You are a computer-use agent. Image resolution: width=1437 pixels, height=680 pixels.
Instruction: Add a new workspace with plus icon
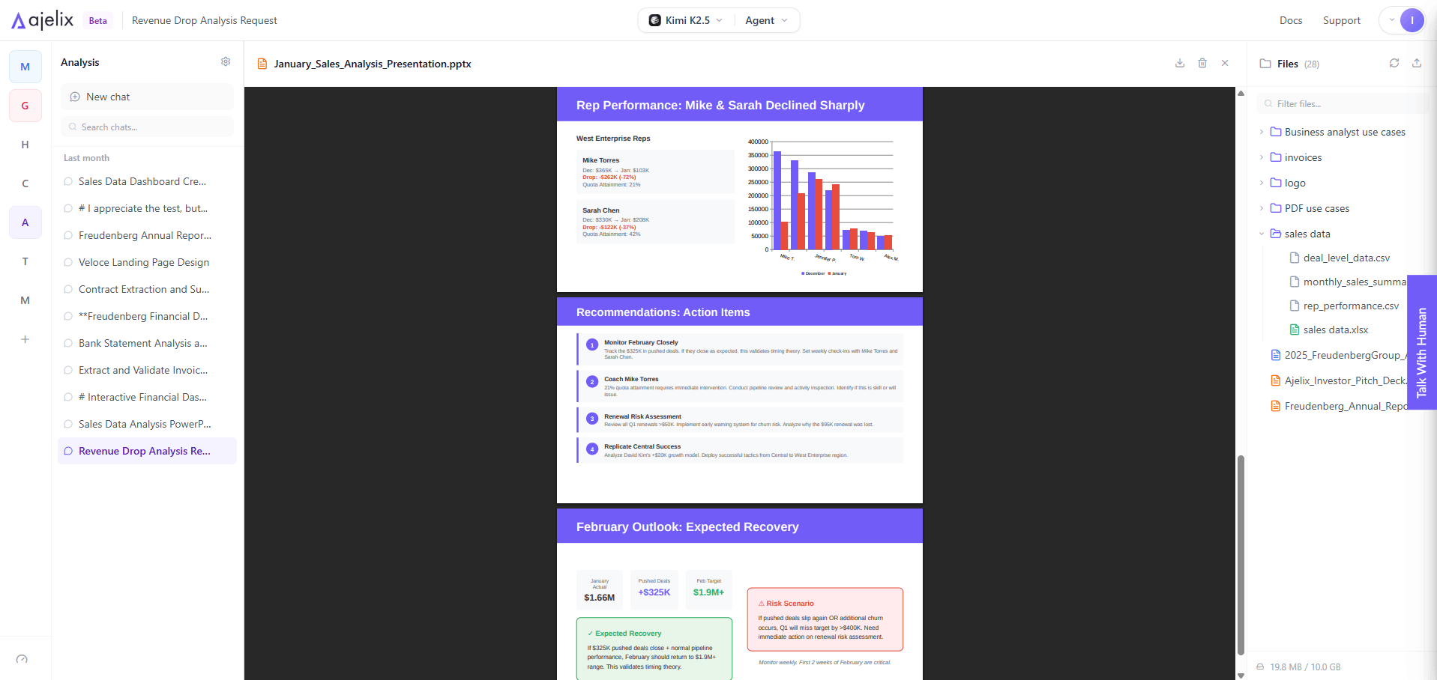(x=25, y=339)
